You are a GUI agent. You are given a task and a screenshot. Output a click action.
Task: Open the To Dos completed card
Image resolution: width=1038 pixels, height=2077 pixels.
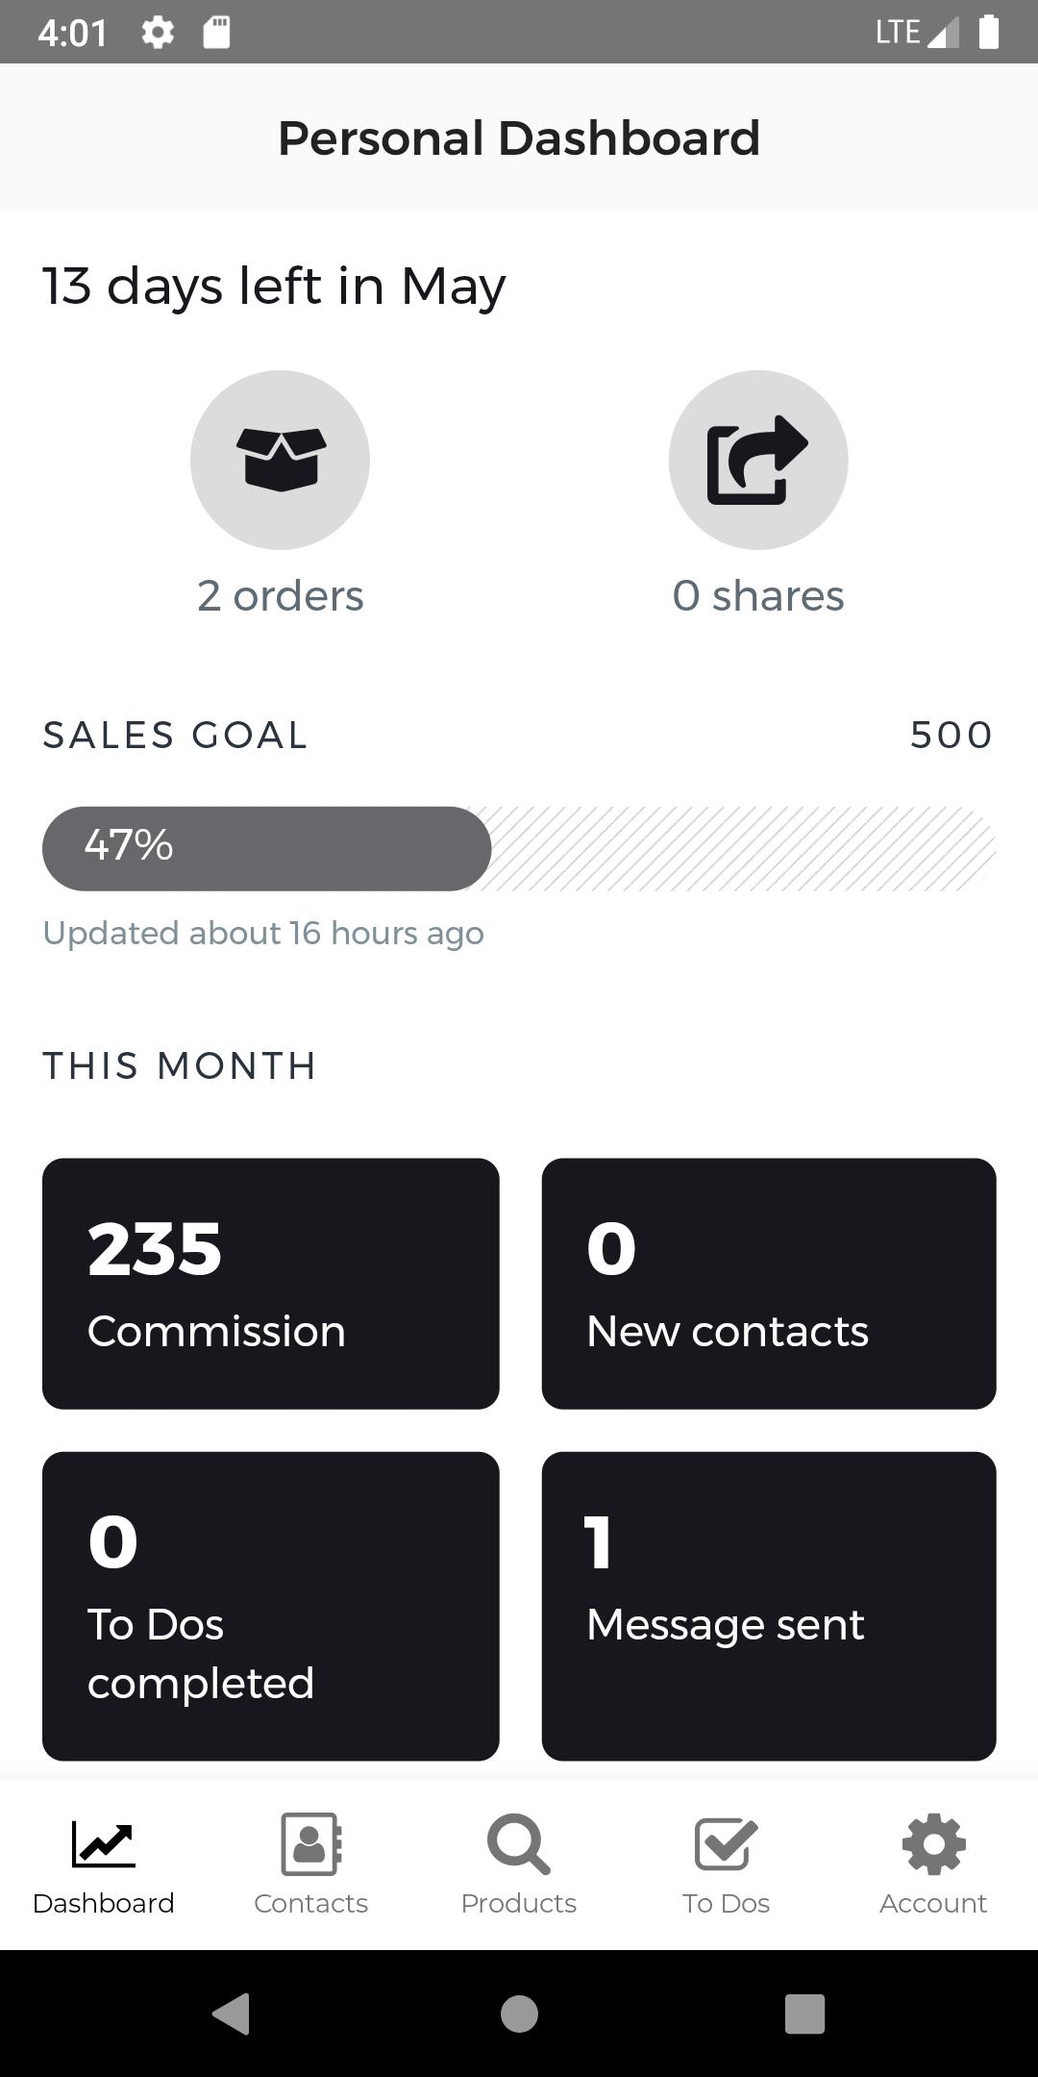point(271,1607)
